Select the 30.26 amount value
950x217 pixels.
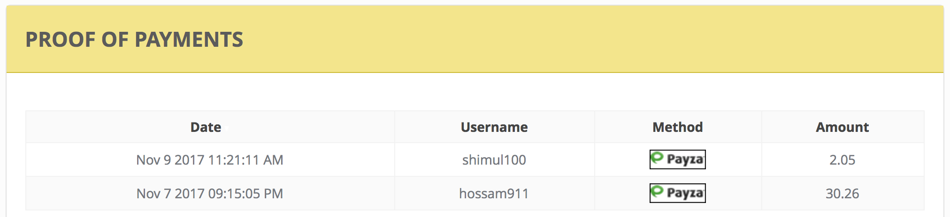(842, 194)
